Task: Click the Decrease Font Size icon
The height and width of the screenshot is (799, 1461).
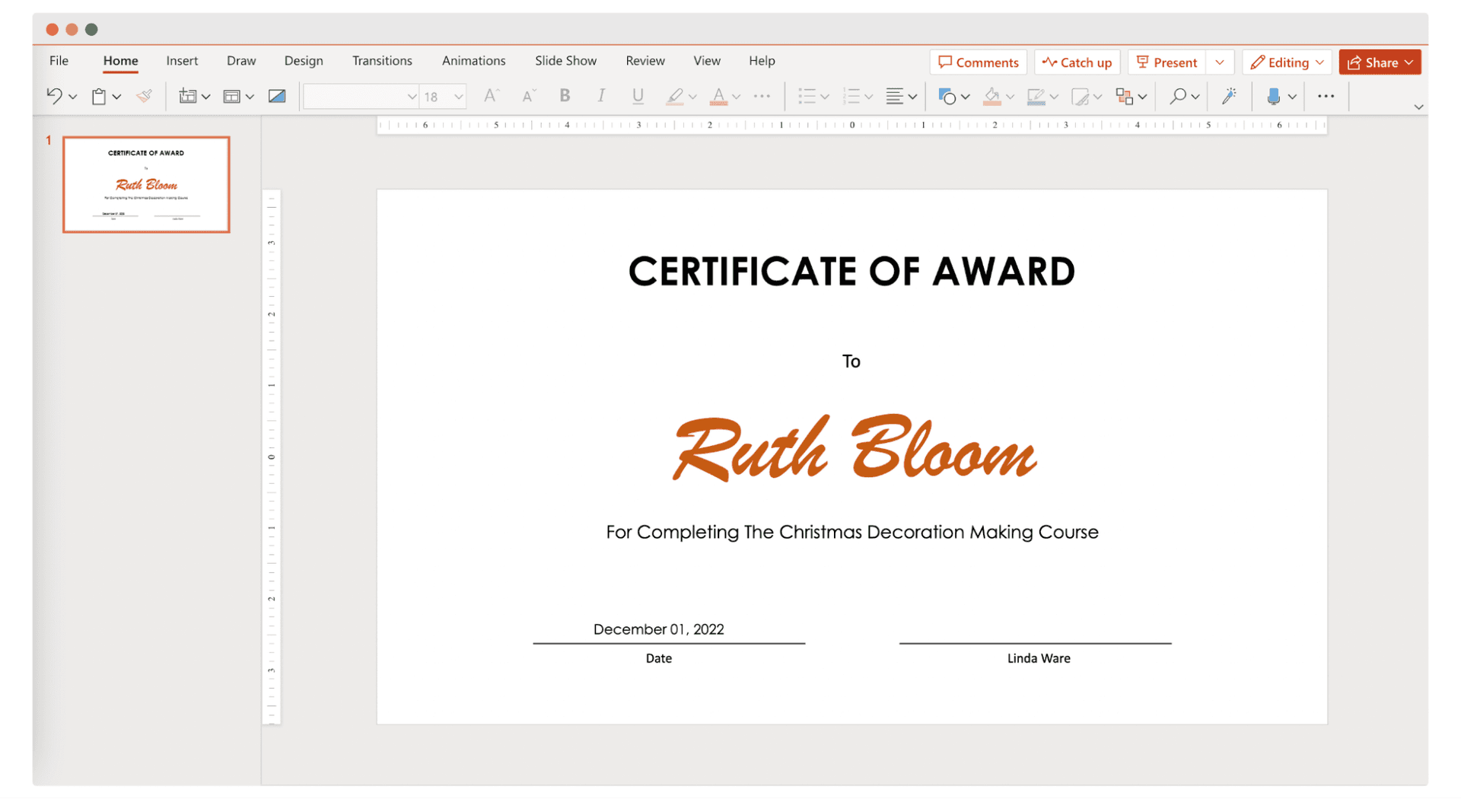Action: pos(528,96)
